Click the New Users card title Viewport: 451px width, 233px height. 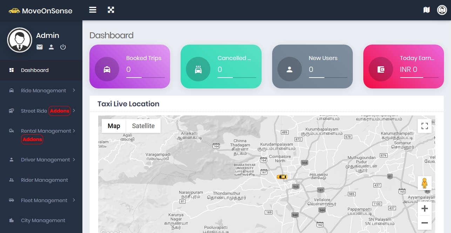point(323,58)
